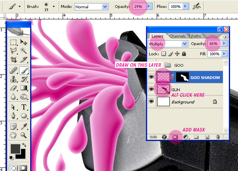Image resolution: width=238 pixels, height=171 pixels.
Task: Switch to the Paths tab
Action: (x=196, y=36)
